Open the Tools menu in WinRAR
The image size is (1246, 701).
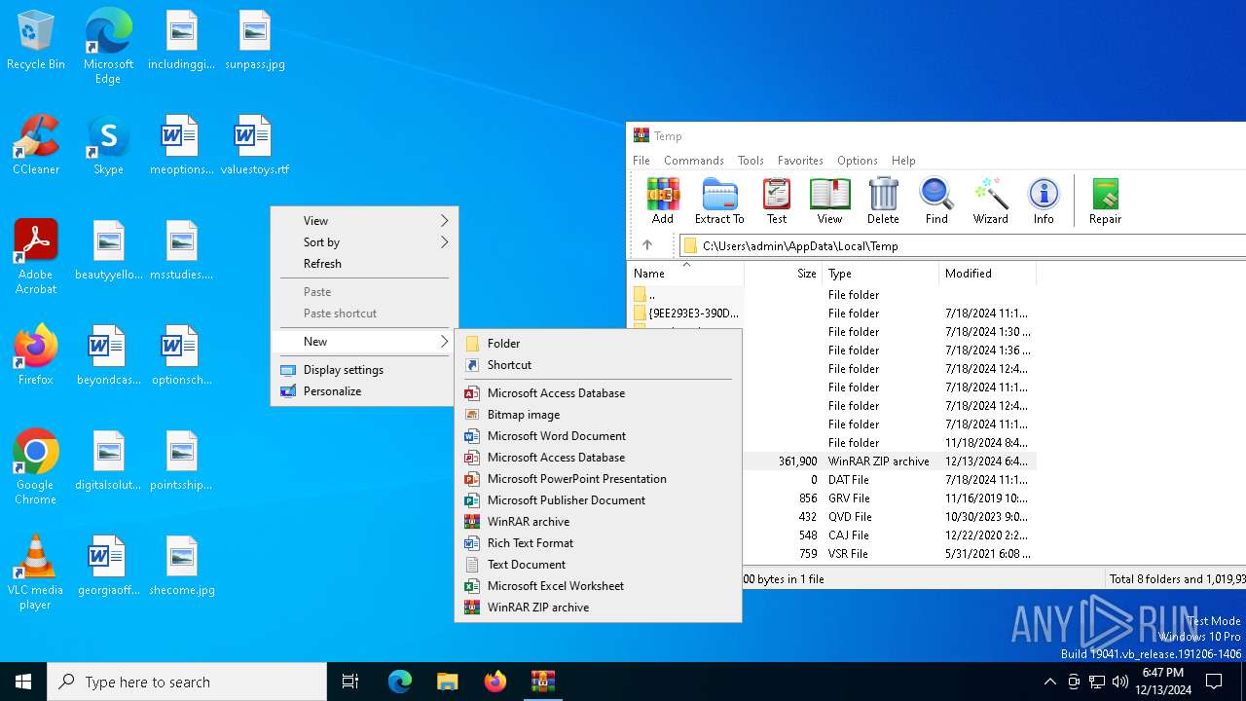click(751, 161)
